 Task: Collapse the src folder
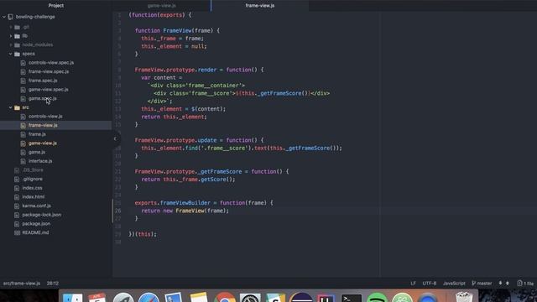pos(11,107)
